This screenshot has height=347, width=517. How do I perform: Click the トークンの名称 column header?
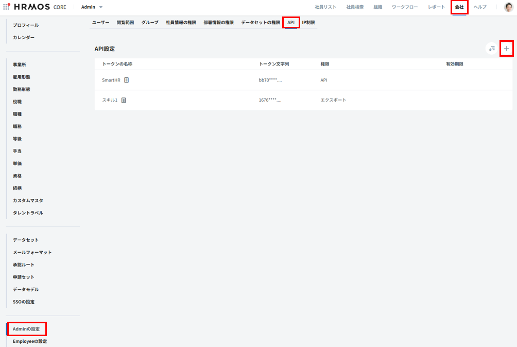point(117,64)
